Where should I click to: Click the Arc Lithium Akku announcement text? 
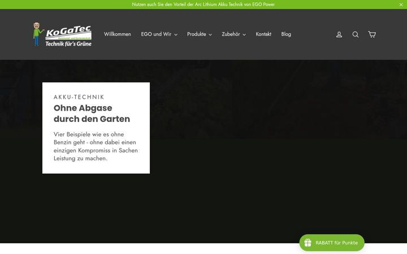point(203,5)
